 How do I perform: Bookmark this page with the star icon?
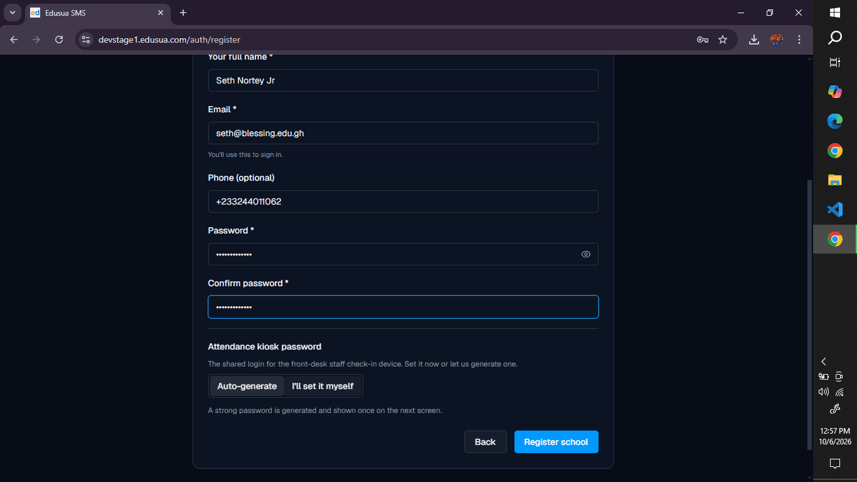pyautogui.click(x=723, y=40)
